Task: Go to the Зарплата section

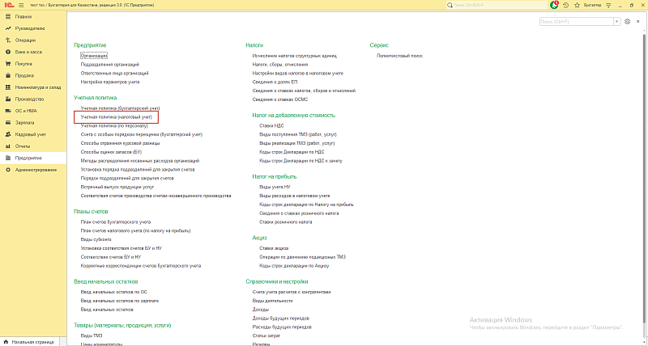Action: 27,122
